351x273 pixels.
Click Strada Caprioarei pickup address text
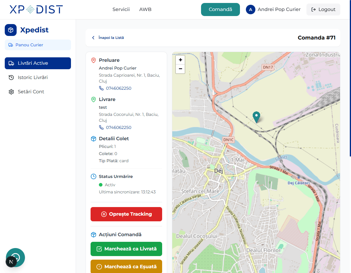(x=129, y=78)
